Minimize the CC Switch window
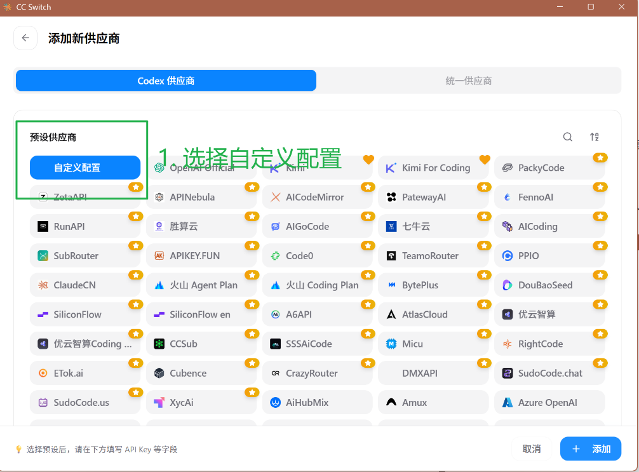 click(x=560, y=6)
